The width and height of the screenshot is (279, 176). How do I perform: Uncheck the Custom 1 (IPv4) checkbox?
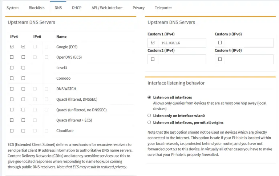153,43
